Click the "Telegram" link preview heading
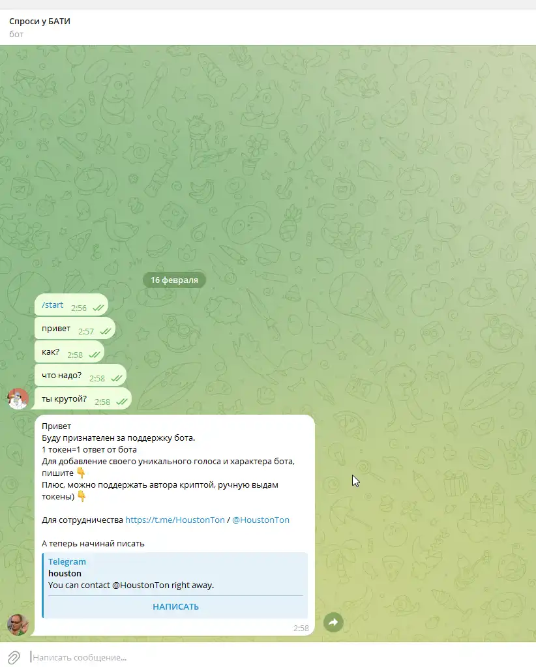Image resolution: width=536 pixels, height=667 pixels. pos(67,561)
